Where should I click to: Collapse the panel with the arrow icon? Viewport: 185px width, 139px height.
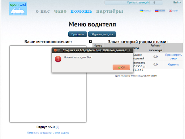pyautogui.click(x=91, y=42)
